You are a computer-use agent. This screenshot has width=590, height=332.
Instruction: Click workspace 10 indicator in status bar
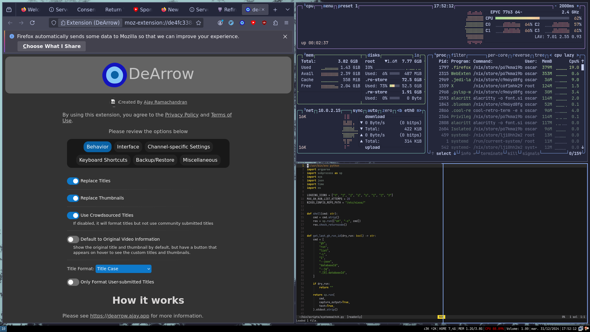(x=3, y=329)
